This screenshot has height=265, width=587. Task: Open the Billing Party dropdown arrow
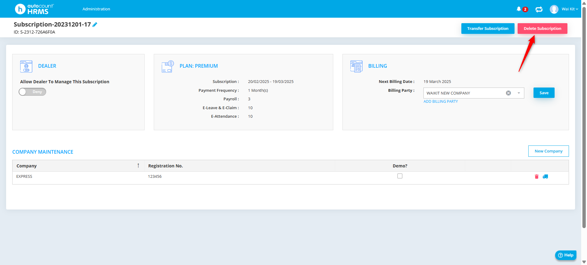[x=519, y=93]
